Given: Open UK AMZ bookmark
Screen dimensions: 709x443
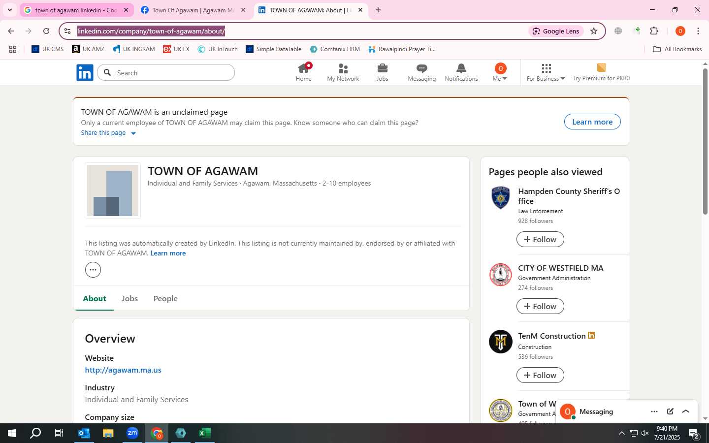Looking at the screenshot, I should coord(88,49).
